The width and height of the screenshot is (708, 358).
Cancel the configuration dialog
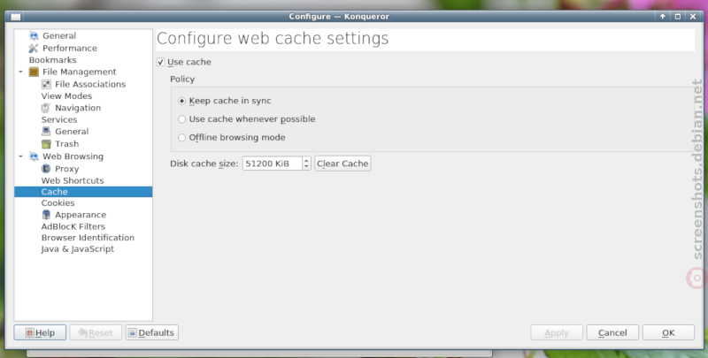pyautogui.click(x=612, y=332)
